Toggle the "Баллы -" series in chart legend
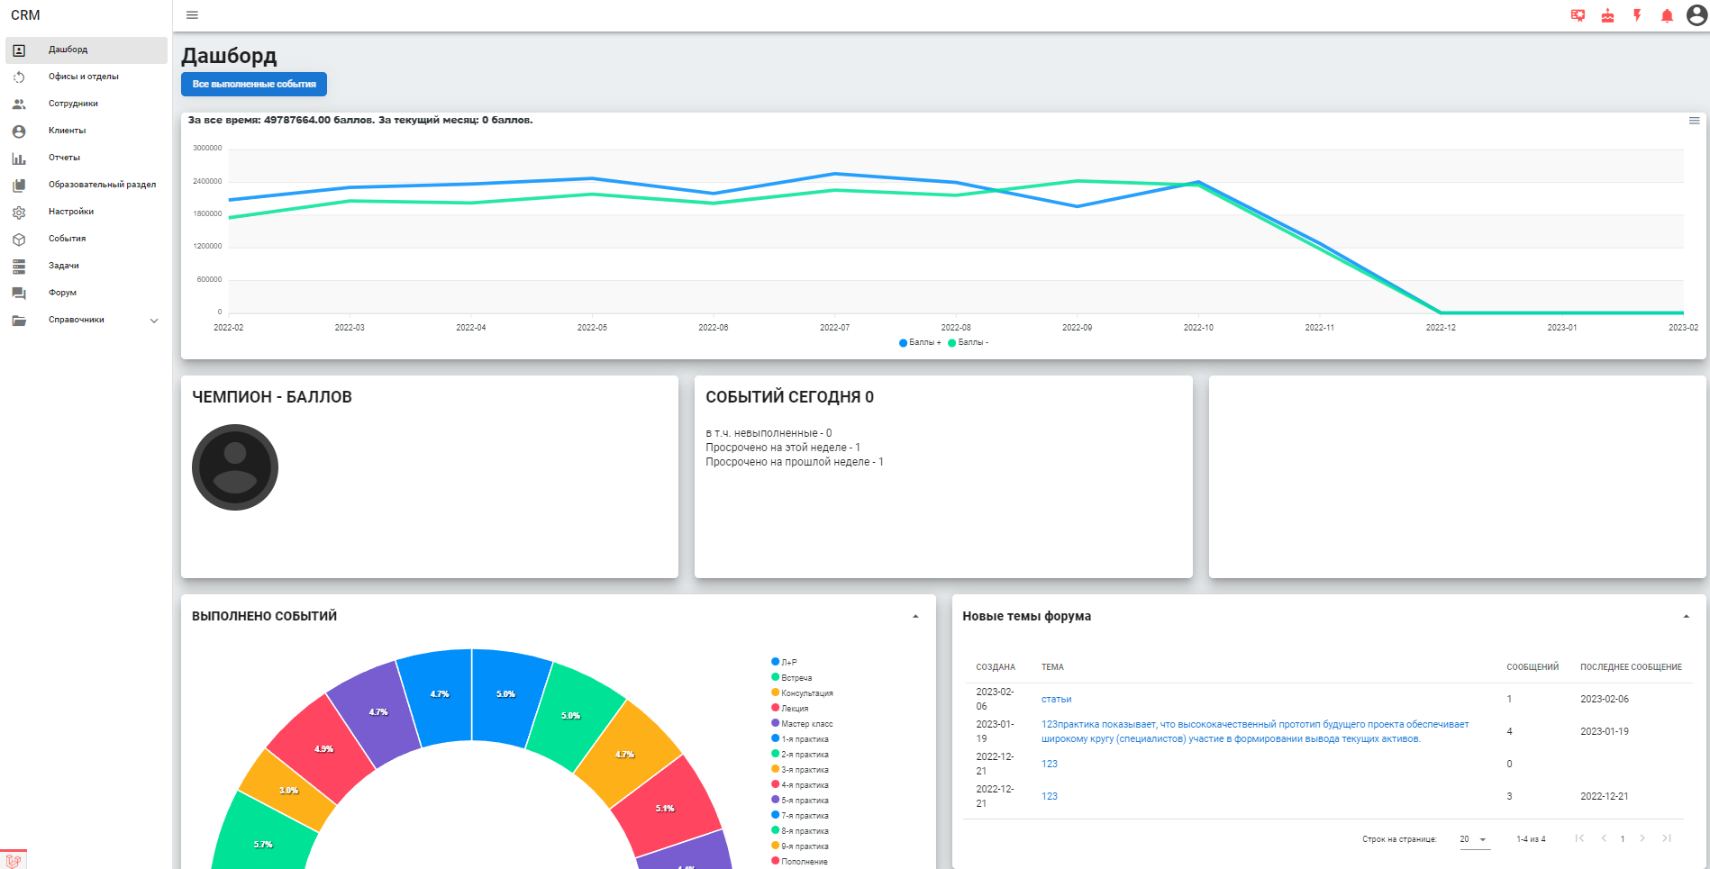Image resolution: width=1710 pixels, height=869 pixels. (969, 342)
